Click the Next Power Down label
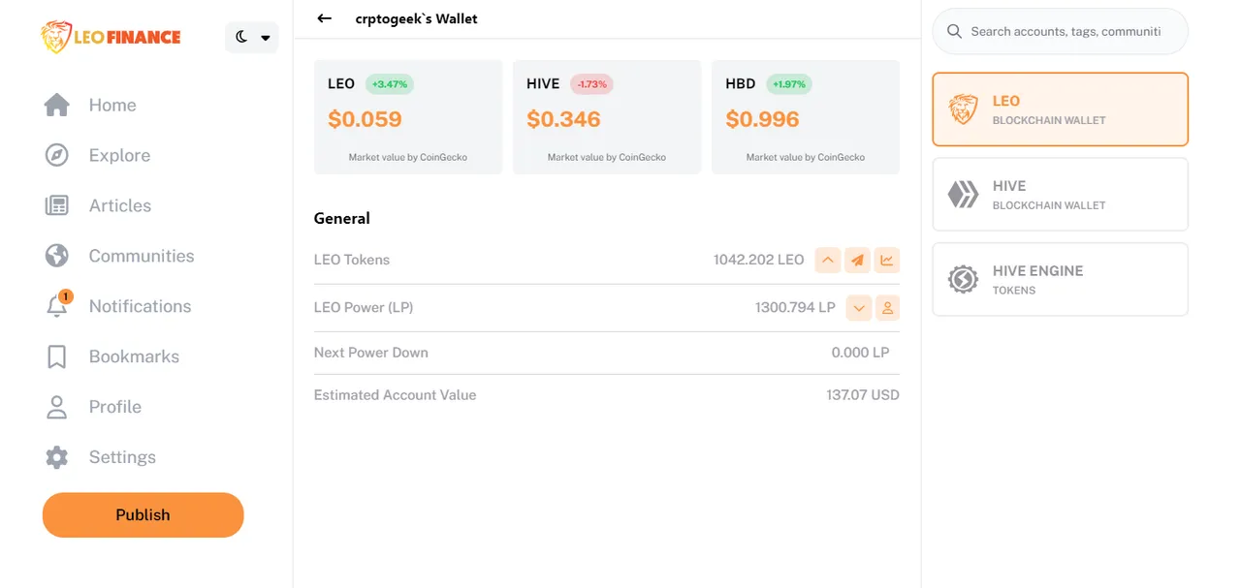This screenshot has height=588, width=1241. pyautogui.click(x=371, y=353)
